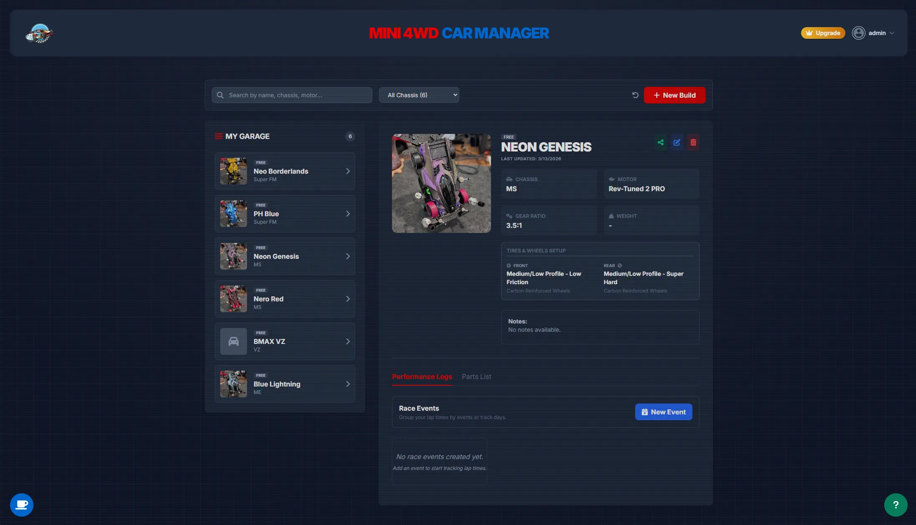The width and height of the screenshot is (916, 525).
Task: Open rear wheel settings gear
Action: 620,265
